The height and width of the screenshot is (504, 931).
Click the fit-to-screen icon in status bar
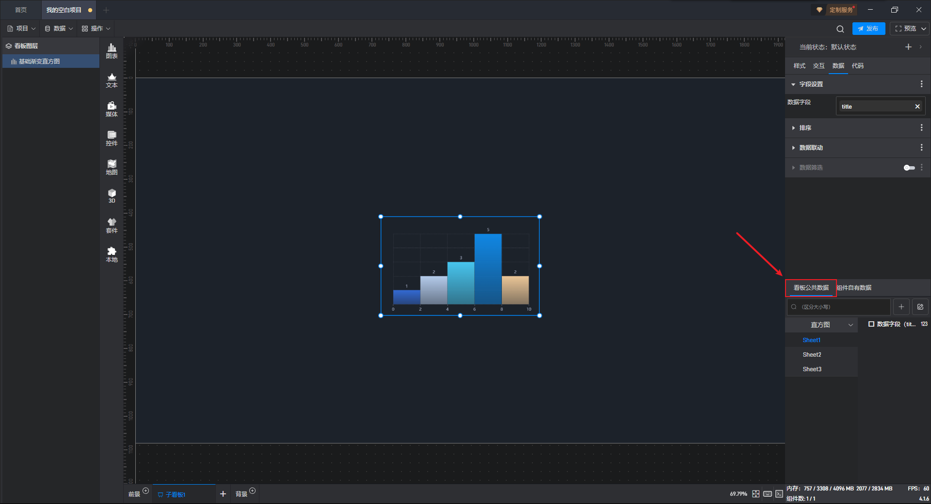[x=756, y=494]
